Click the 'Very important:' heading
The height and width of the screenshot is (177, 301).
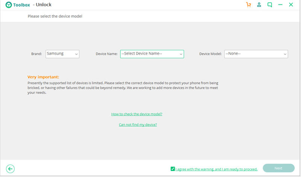[x=43, y=77]
